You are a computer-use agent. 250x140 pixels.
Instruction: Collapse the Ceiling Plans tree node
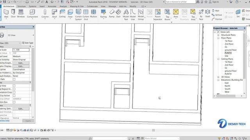pyautogui.click(x=218, y=59)
